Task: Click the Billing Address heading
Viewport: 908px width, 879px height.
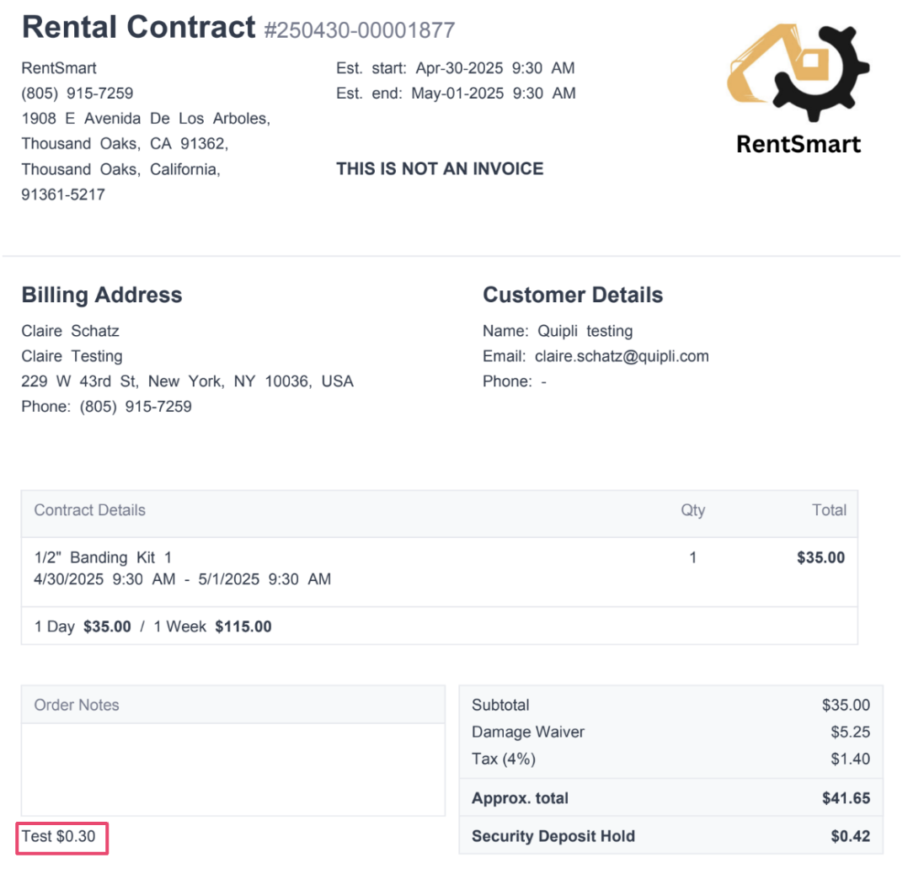Action: [x=102, y=295]
